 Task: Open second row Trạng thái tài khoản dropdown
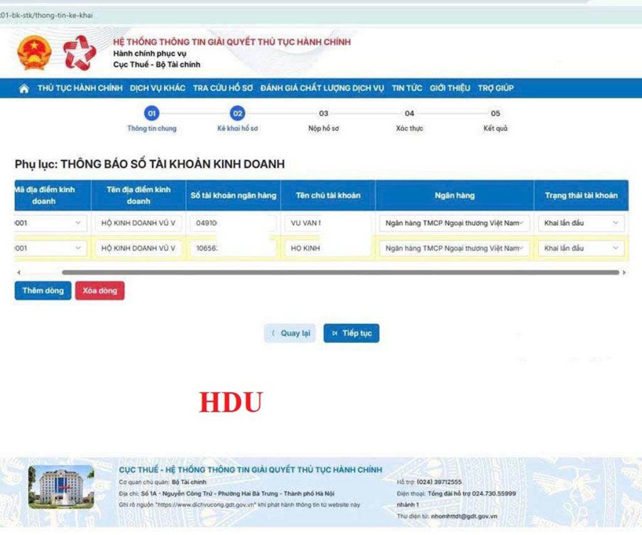coord(581,248)
